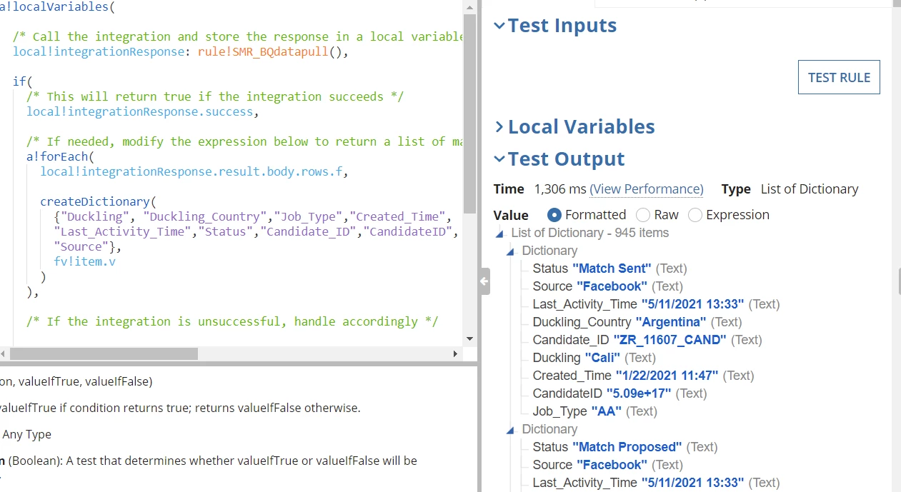Expand the Local Variables section
This screenshot has height=492, width=901.
pos(499,127)
